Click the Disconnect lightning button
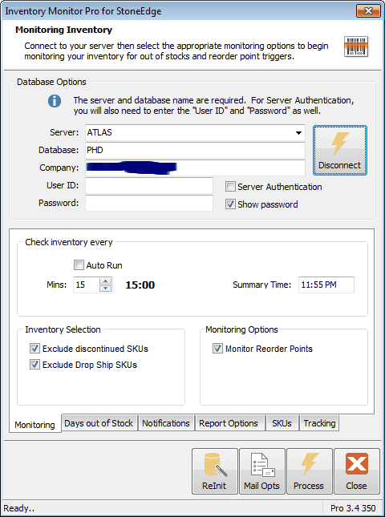The width and height of the screenshot is (385, 517). [x=339, y=150]
